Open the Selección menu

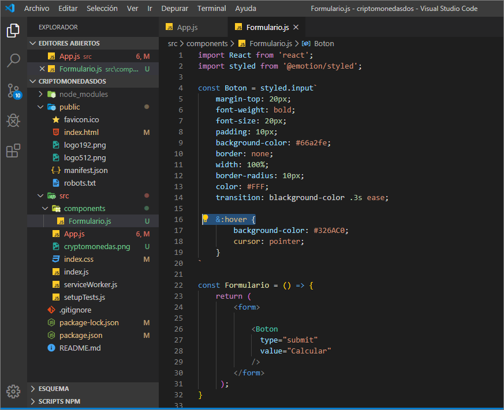pyautogui.click(x=102, y=8)
